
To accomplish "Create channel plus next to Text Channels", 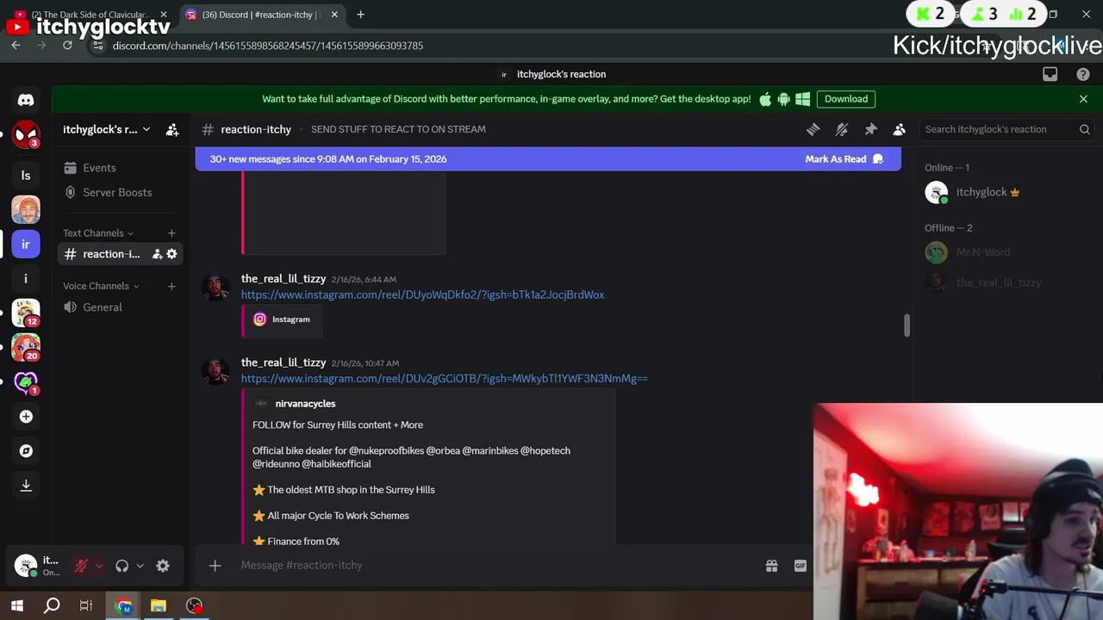I will [x=171, y=233].
